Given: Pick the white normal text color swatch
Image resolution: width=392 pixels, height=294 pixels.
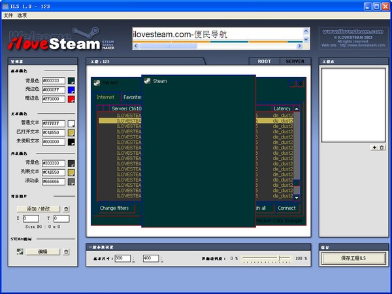Looking at the screenshot, I should tap(71, 123).
